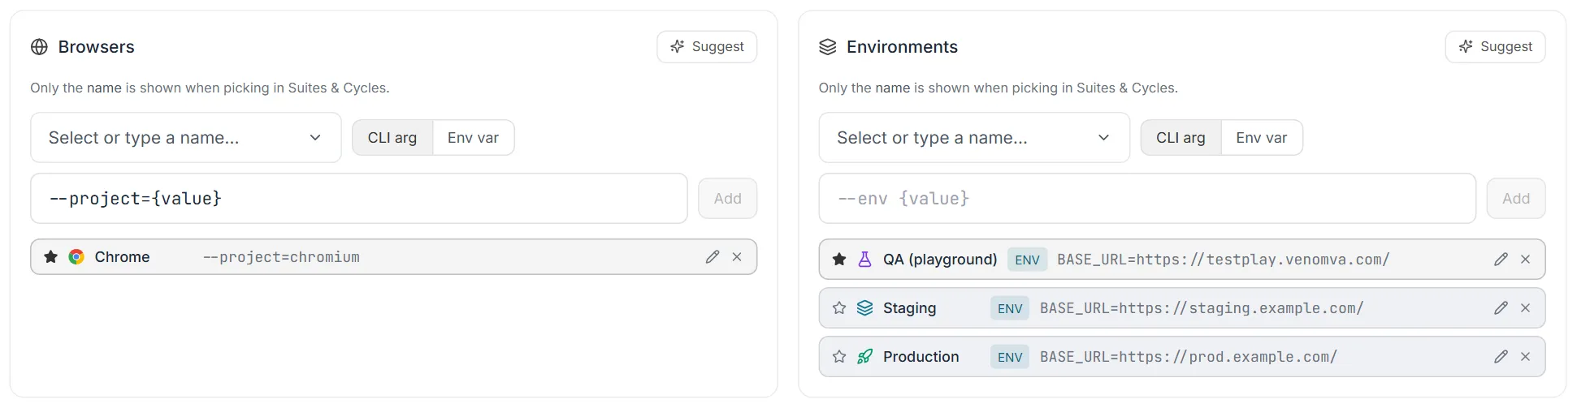Delete the QA (playground) environment
Image resolution: width=1577 pixels, height=408 pixels.
pos(1525,260)
